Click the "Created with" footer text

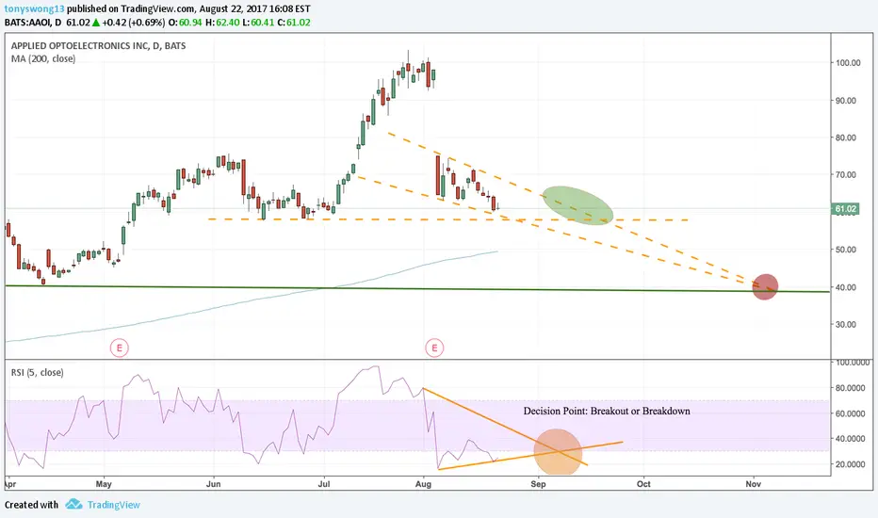pyautogui.click(x=31, y=505)
